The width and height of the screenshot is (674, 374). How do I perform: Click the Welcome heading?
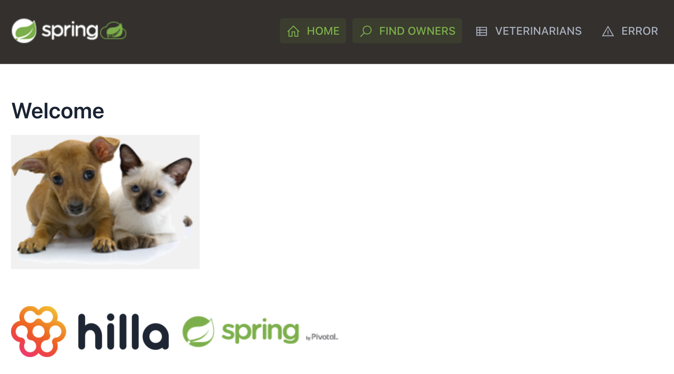point(58,111)
